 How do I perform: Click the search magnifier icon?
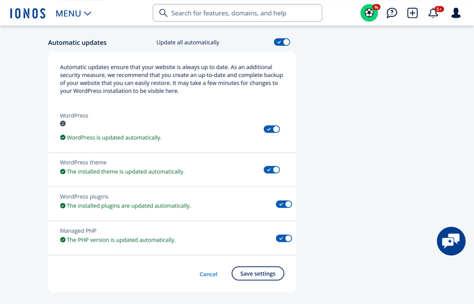tap(163, 13)
